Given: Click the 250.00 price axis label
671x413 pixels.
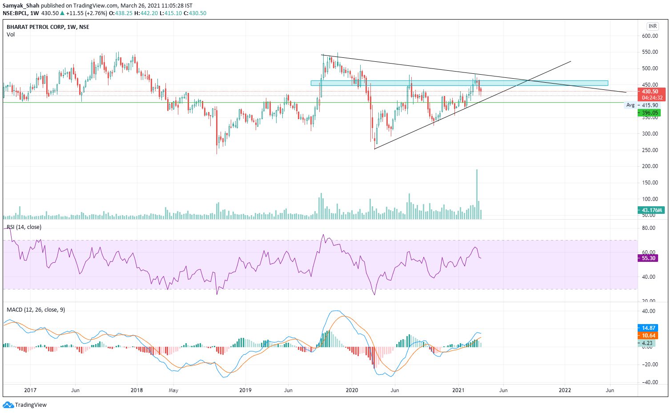Looking at the screenshot, I should click(x=650, y=150).
